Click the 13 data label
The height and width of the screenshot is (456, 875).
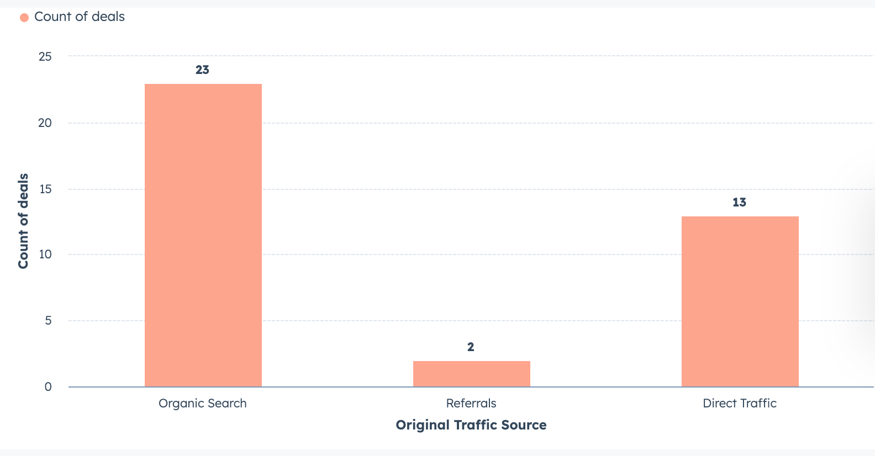tap(739, 203)
